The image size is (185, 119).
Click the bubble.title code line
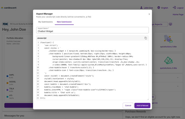point(60,93)
